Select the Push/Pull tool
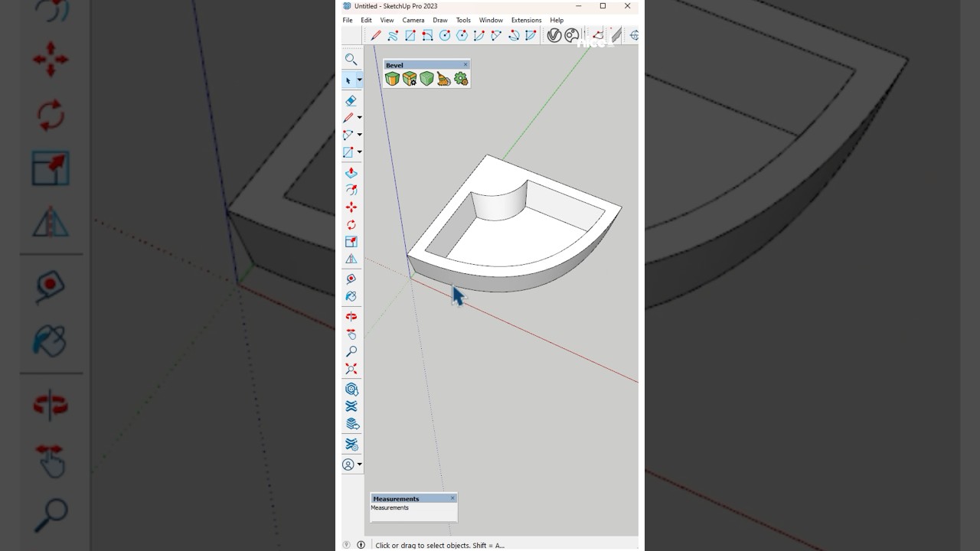The width and height of the screenshot is (980, 551). tap(351, 173)
